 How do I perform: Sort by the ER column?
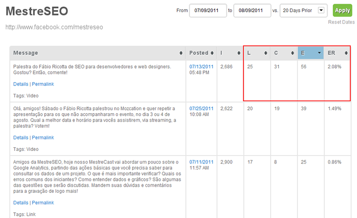[345, 53]
